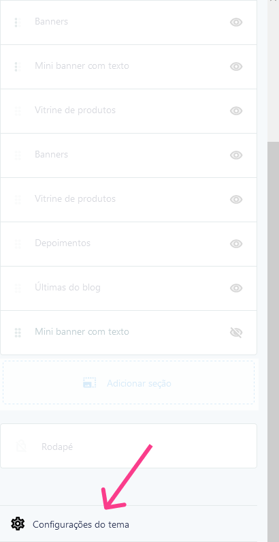Click the image icon in Adicionar seção
This screenshot has width=279, height=542.
90,383
